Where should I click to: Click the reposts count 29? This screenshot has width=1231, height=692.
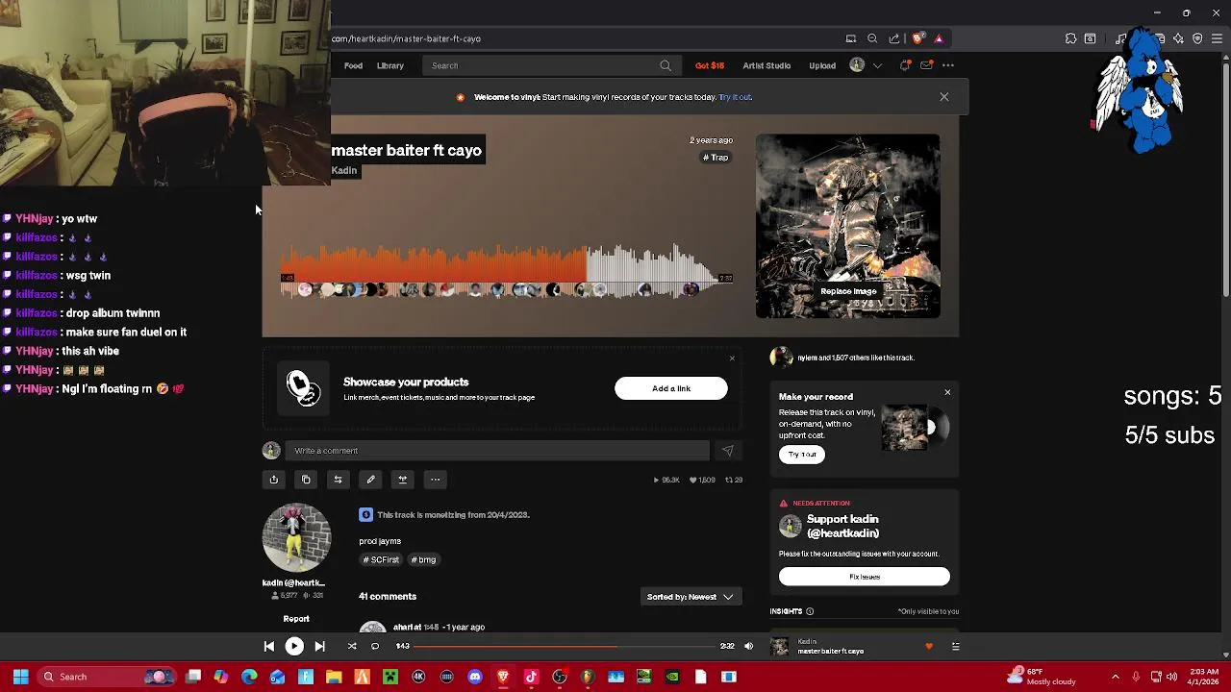pyautogui.click(x=734, y=480)
